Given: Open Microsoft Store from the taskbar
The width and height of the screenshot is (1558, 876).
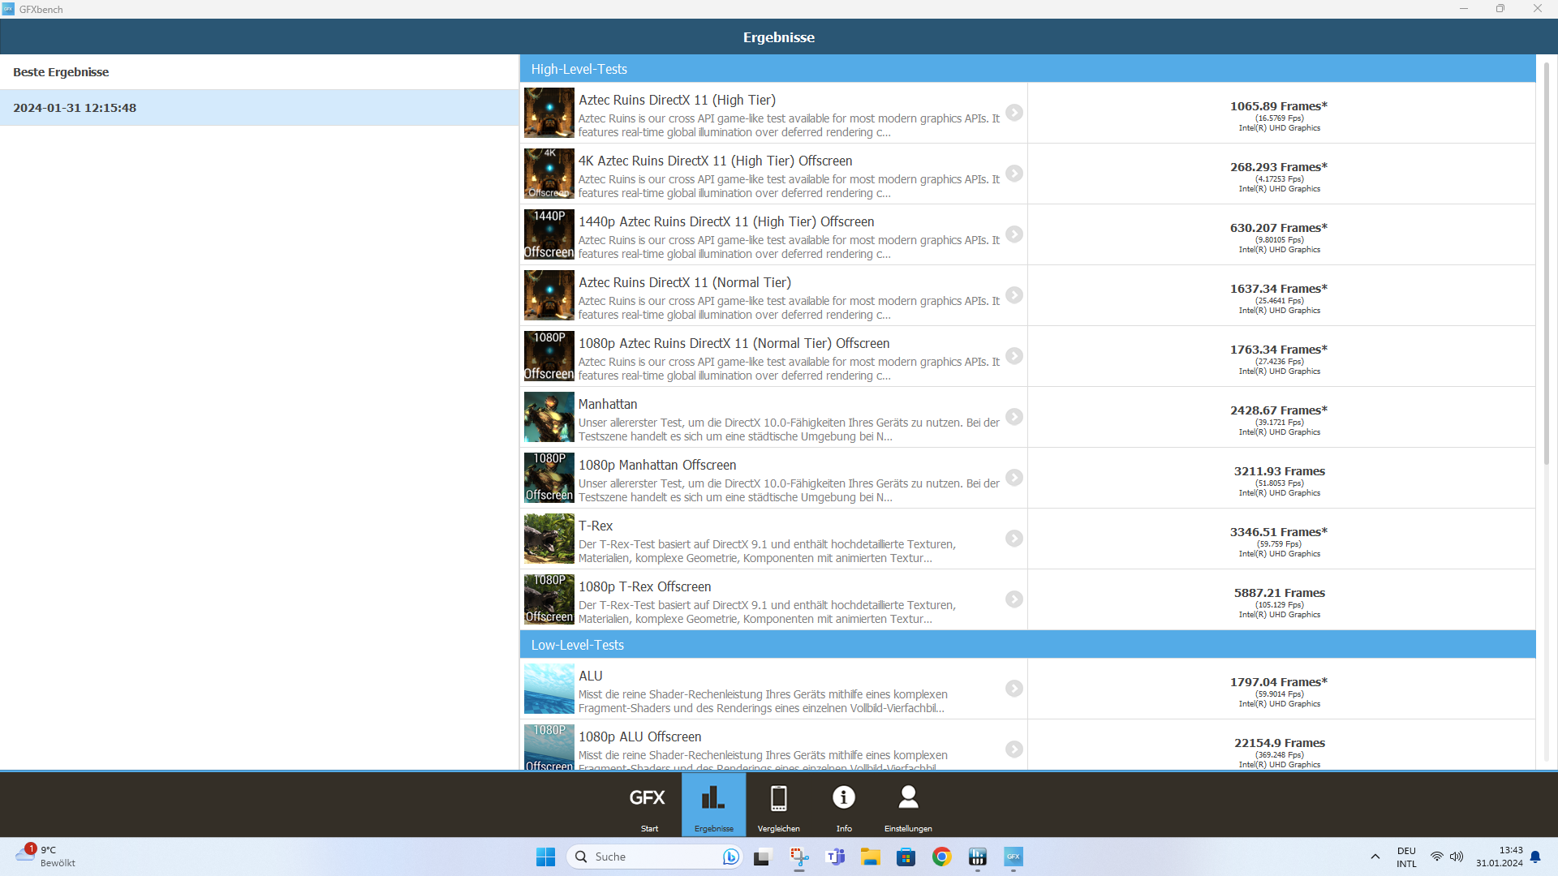Looking at the screenshot, I should 906,857.
